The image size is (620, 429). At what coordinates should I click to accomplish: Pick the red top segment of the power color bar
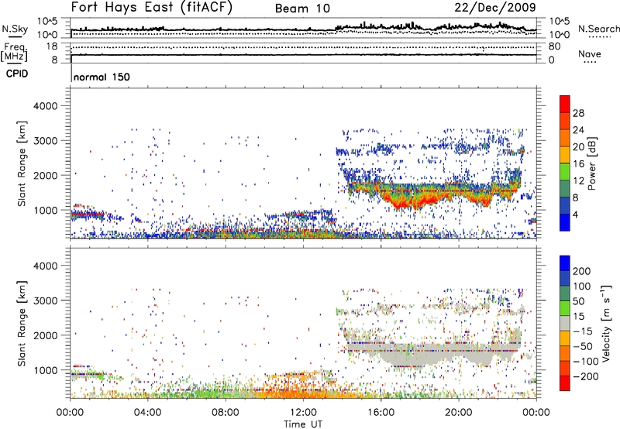[x=565, y=104]
